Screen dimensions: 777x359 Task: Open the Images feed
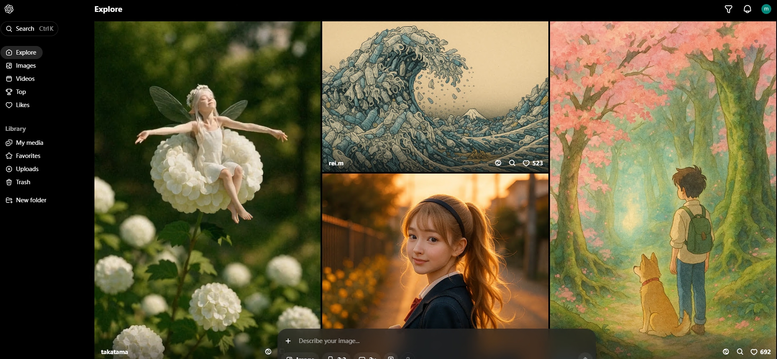(21, 66)
